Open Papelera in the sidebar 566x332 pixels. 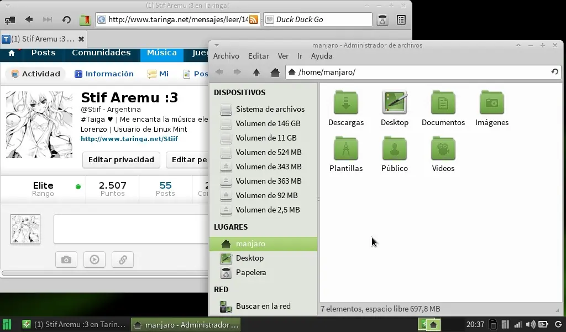pos(263,272)
